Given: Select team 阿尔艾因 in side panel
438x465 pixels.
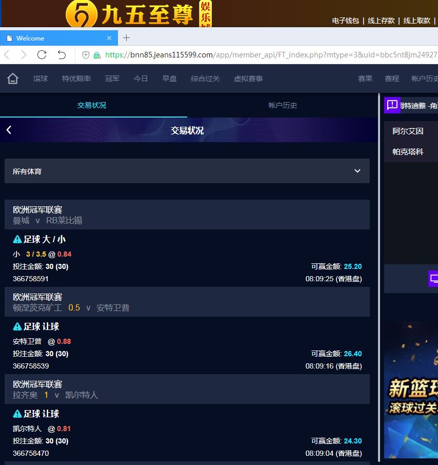Looking at the screenshot, I should click(x=408, y=131).
